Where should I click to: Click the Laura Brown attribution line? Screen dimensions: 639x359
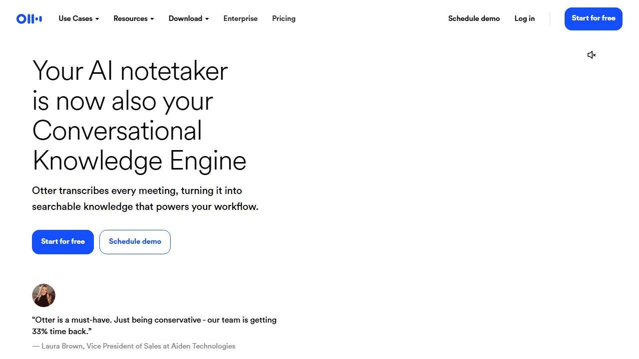coord(134,346)
